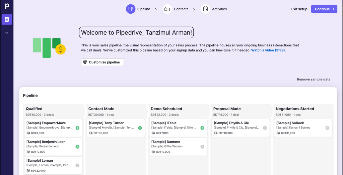This screenshot has height=175, width=343.
Task: Click Kanushi Barnes contact name
Action: click(293, 128)
